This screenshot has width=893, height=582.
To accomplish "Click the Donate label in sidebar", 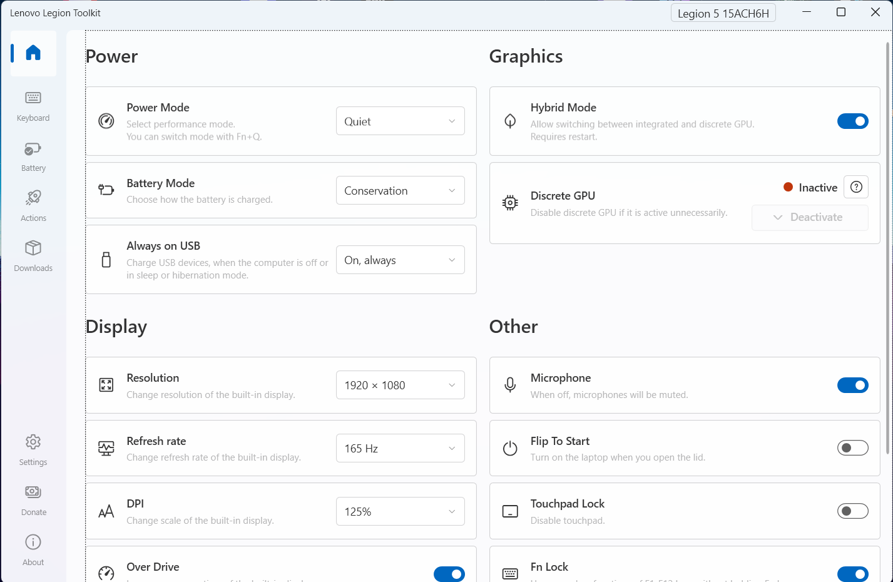I will click(x=33, y=512).
